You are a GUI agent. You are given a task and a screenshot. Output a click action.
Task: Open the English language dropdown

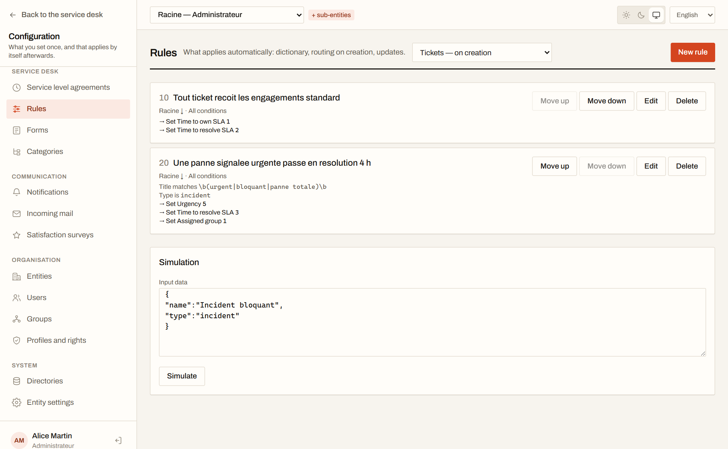pos(692,15)
